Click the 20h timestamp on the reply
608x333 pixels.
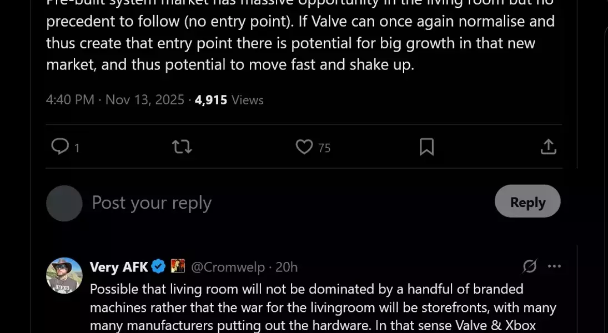[287, 267]
